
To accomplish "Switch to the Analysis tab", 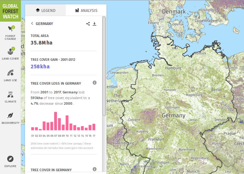I will point(86,10).
